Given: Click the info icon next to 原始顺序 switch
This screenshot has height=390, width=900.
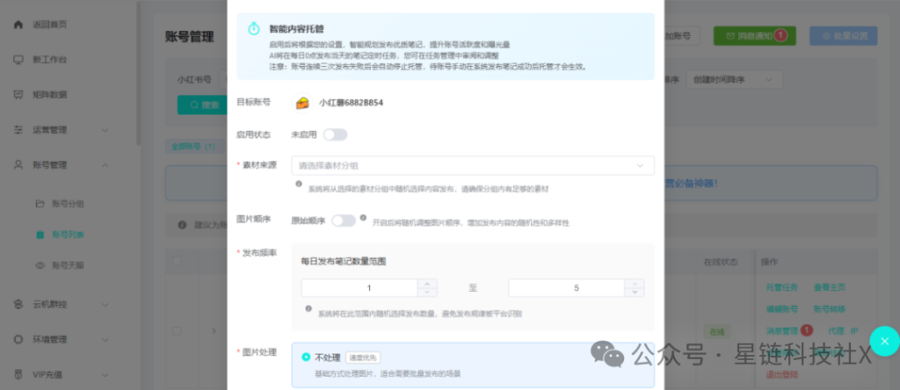Looking at the screenshot, I should tap(363, 218).
